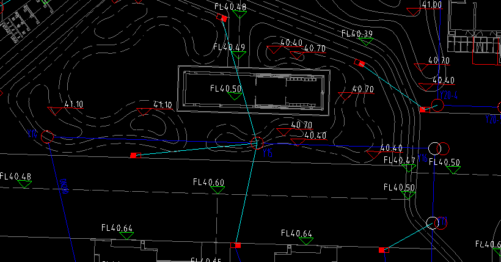Click the 41.10 label nearest Y14
This screenshot has height=262, width=501.
pyautogui.click(x=74, y=104)
